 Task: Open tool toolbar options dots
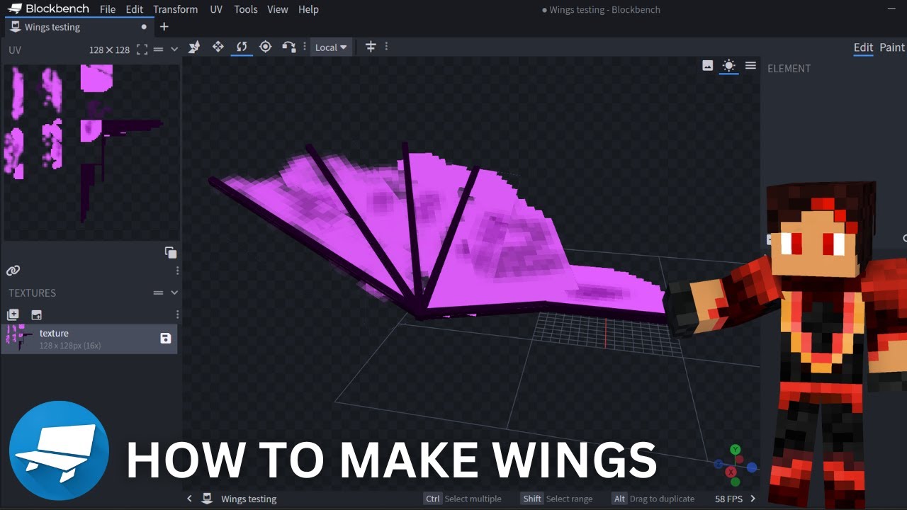(x=305, y=47)
